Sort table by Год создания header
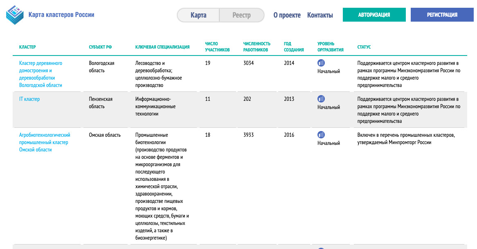Screen dimensions: 477x249 [294, 47]
